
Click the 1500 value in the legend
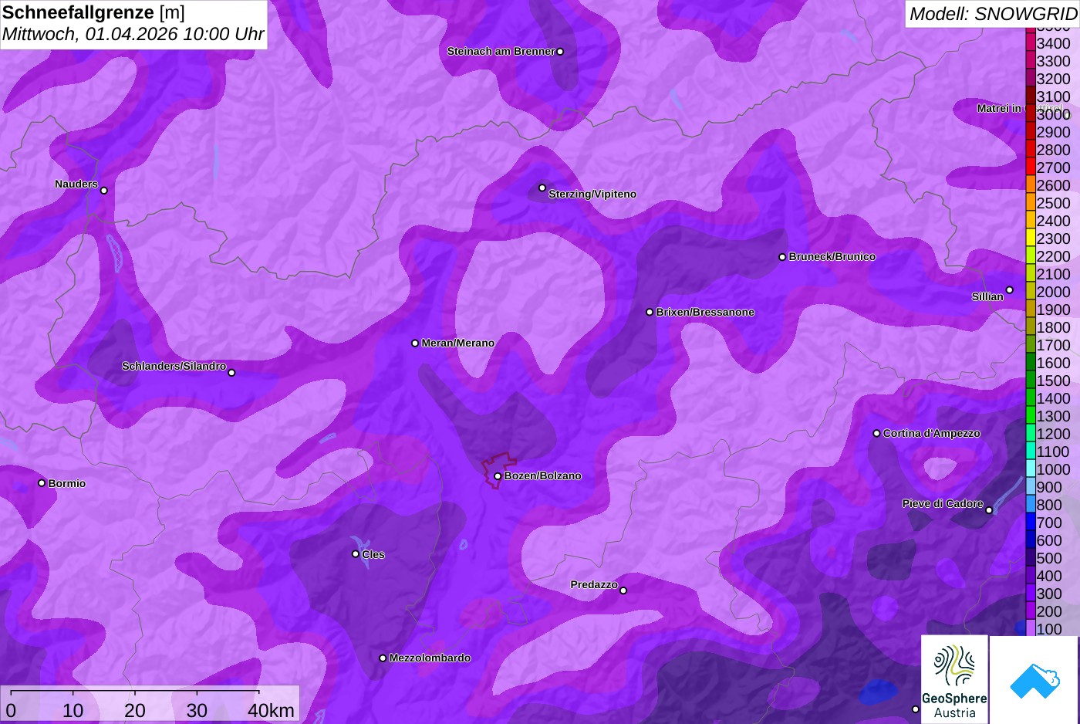1053,381
